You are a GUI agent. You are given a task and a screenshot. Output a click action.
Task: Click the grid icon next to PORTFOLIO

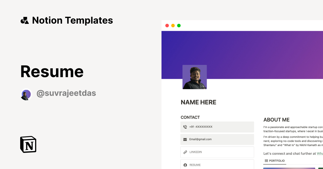(x=266, y=161)
